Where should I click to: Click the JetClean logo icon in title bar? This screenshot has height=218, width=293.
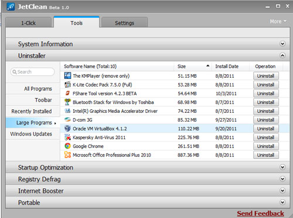click(11, 6)
